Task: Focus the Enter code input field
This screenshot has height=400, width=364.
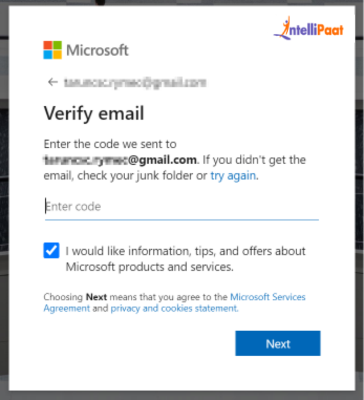Action: [x=182, y=207]
